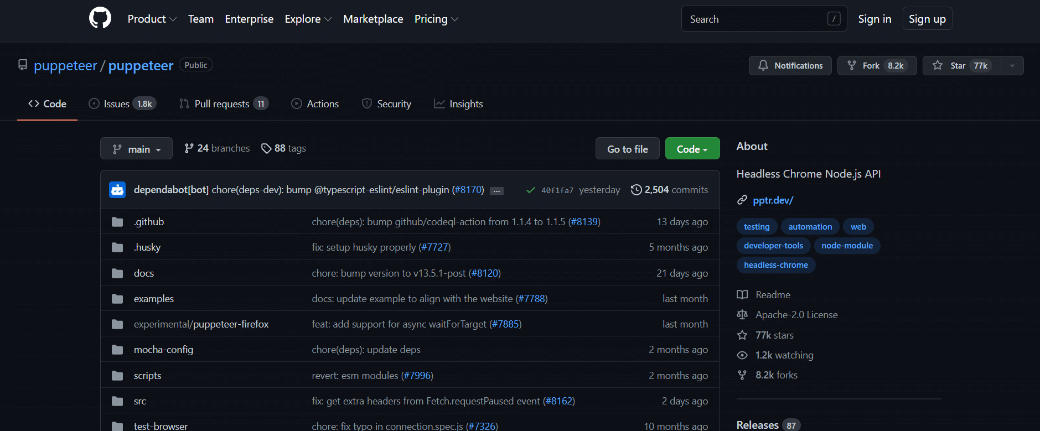Open the Explore dropdown menu
This screenshot has width=1040, height=431.
(308, 19)
